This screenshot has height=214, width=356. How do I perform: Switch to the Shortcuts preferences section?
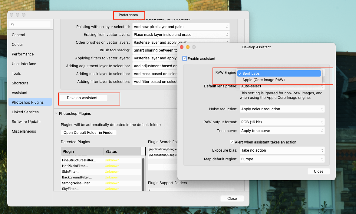(20, 83)
